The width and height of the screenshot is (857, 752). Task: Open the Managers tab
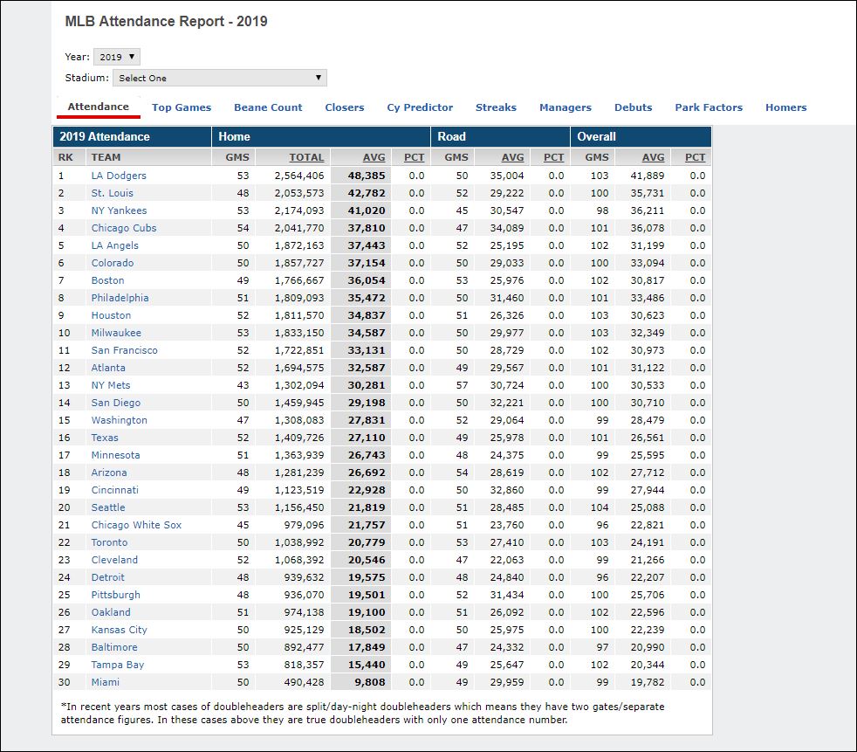click(565, 107)
